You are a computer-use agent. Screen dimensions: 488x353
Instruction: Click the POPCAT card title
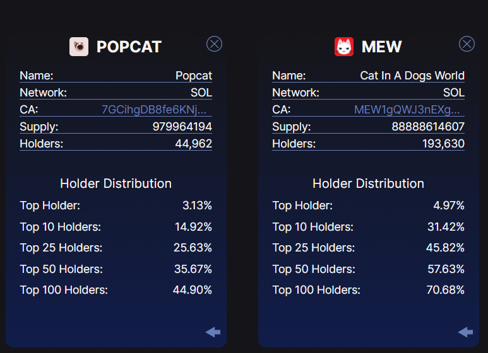[129, 47]
